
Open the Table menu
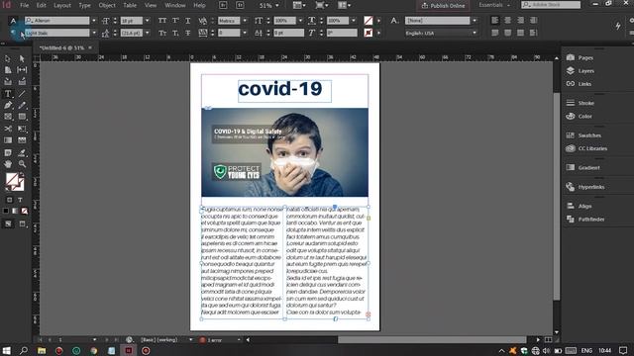coord(130,5)
